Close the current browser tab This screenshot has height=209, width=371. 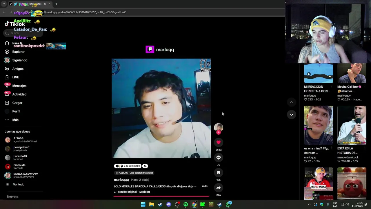tap(49, 4)
